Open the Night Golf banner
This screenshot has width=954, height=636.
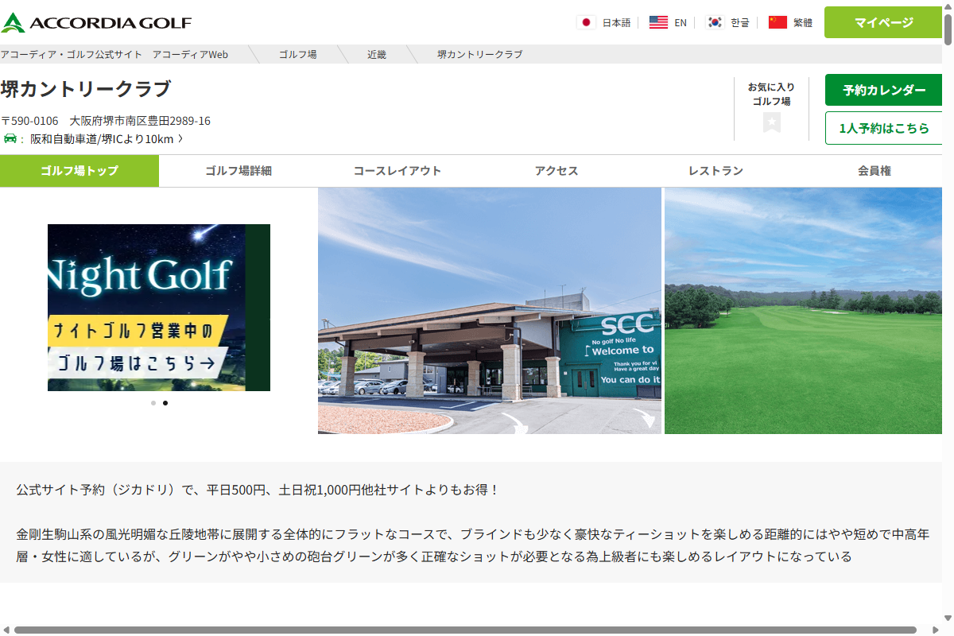click(159, 308)
